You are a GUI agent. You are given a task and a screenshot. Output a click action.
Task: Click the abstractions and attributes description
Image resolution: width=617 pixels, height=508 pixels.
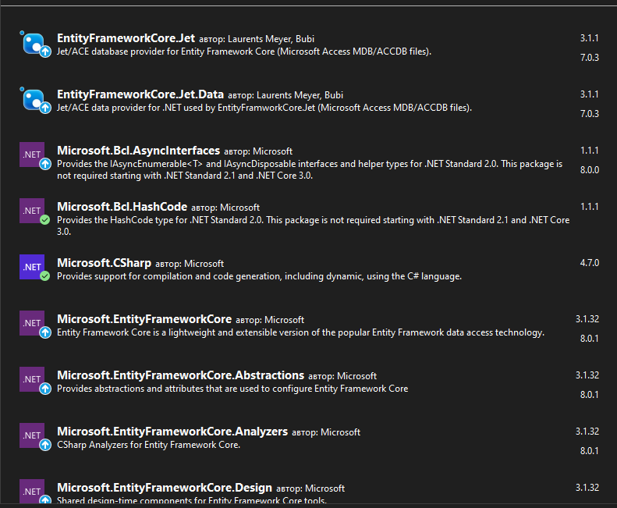tap(232, 389)
